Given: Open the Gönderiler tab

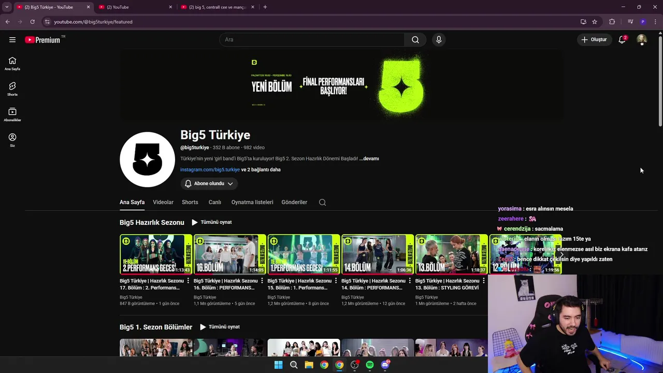Looking at the screenshot, I should coord(294,202).
